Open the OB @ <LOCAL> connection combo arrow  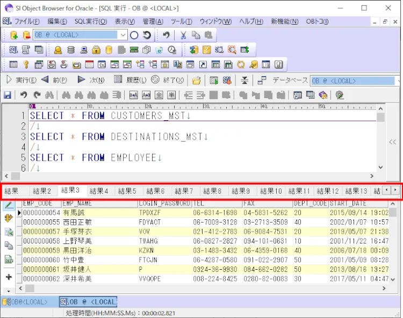tap(123, 35)
